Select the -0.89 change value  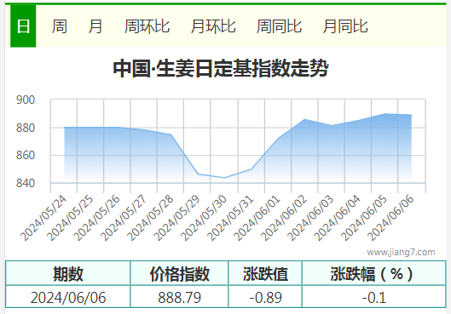click(x=265, y=297)
